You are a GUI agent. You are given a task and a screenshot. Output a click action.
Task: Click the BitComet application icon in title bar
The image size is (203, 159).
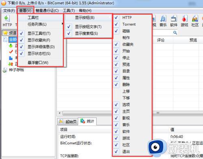(x=4, y=3)
